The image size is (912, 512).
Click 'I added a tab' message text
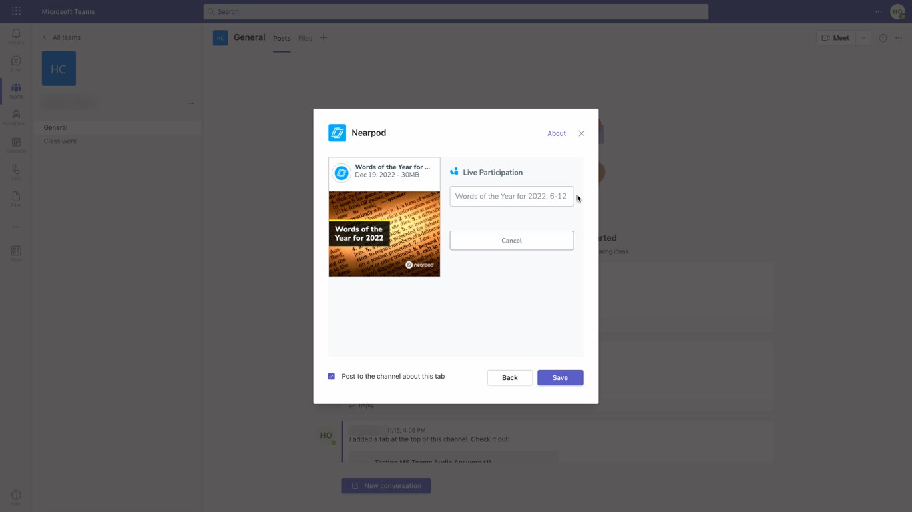429,439
